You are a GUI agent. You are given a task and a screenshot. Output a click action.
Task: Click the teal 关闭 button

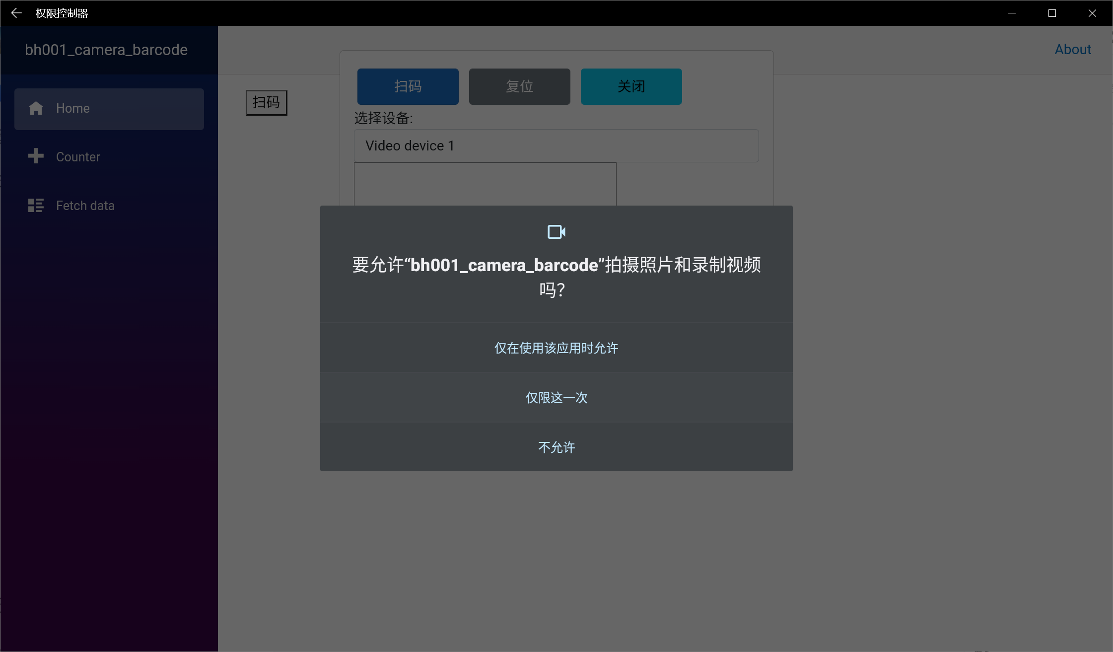631,86
